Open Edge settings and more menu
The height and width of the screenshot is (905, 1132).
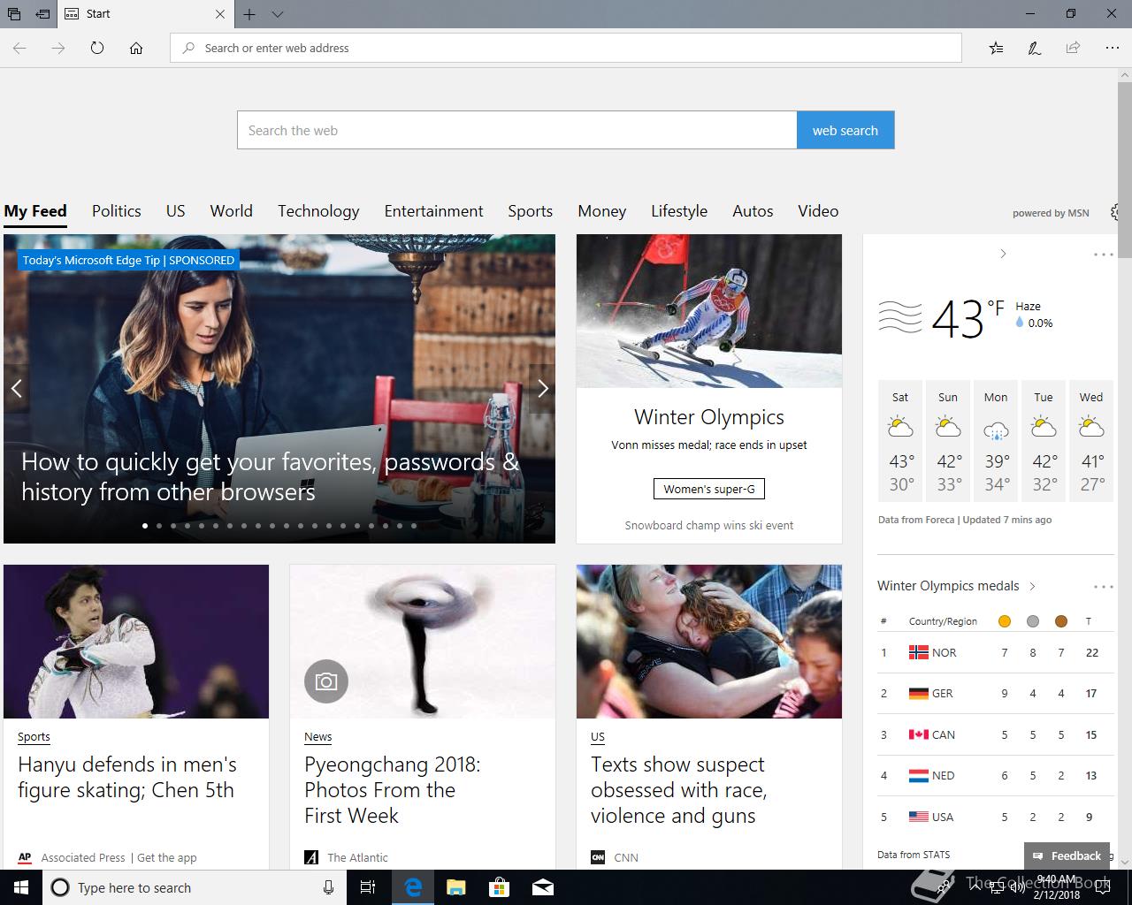click(x=1112, y=48)
